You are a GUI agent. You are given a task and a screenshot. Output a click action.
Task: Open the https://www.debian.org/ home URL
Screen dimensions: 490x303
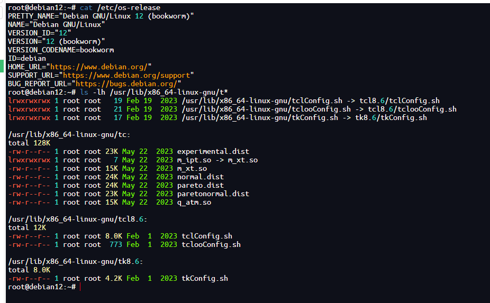[99, 67]
